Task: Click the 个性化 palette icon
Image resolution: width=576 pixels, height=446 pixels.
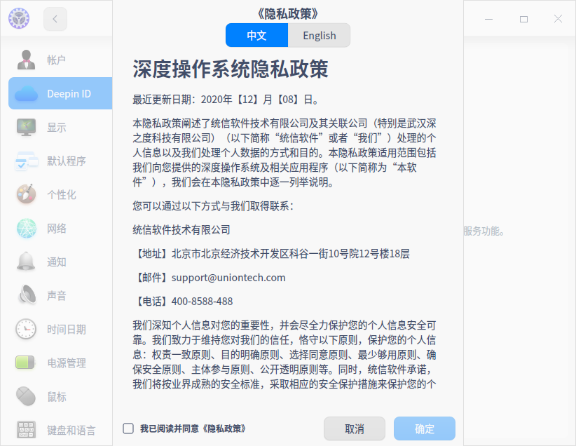Action: click(x=26, y=194)
